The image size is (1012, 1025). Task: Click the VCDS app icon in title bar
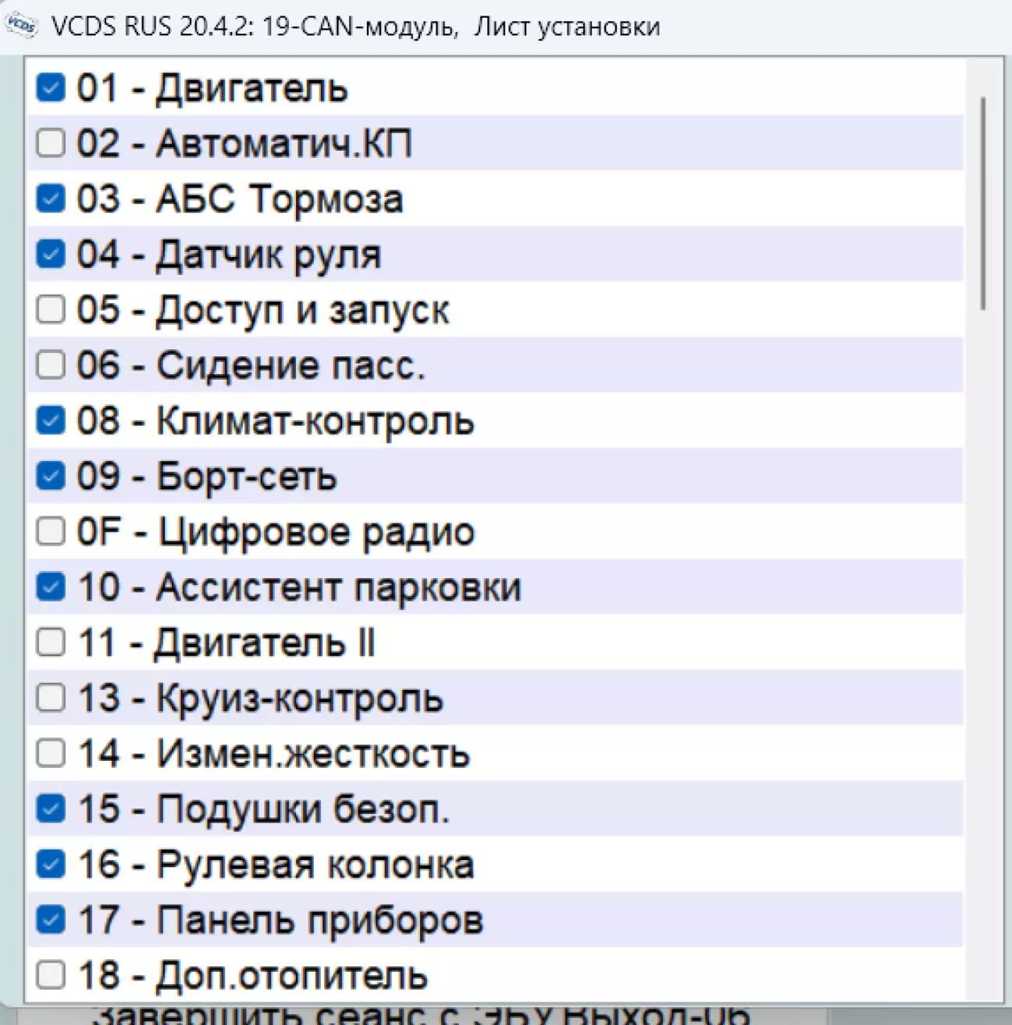pyautogui.click(x=21, y=26)
